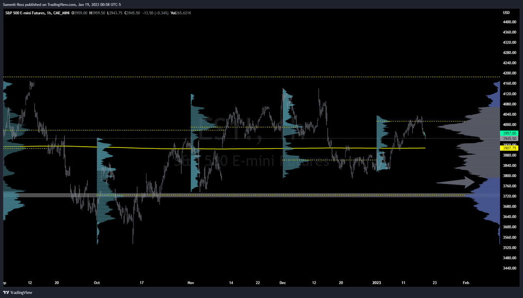Click the gray 3945.50 last price tag
The height and width of the screenshot is (298, 523).
click(509, 138)
